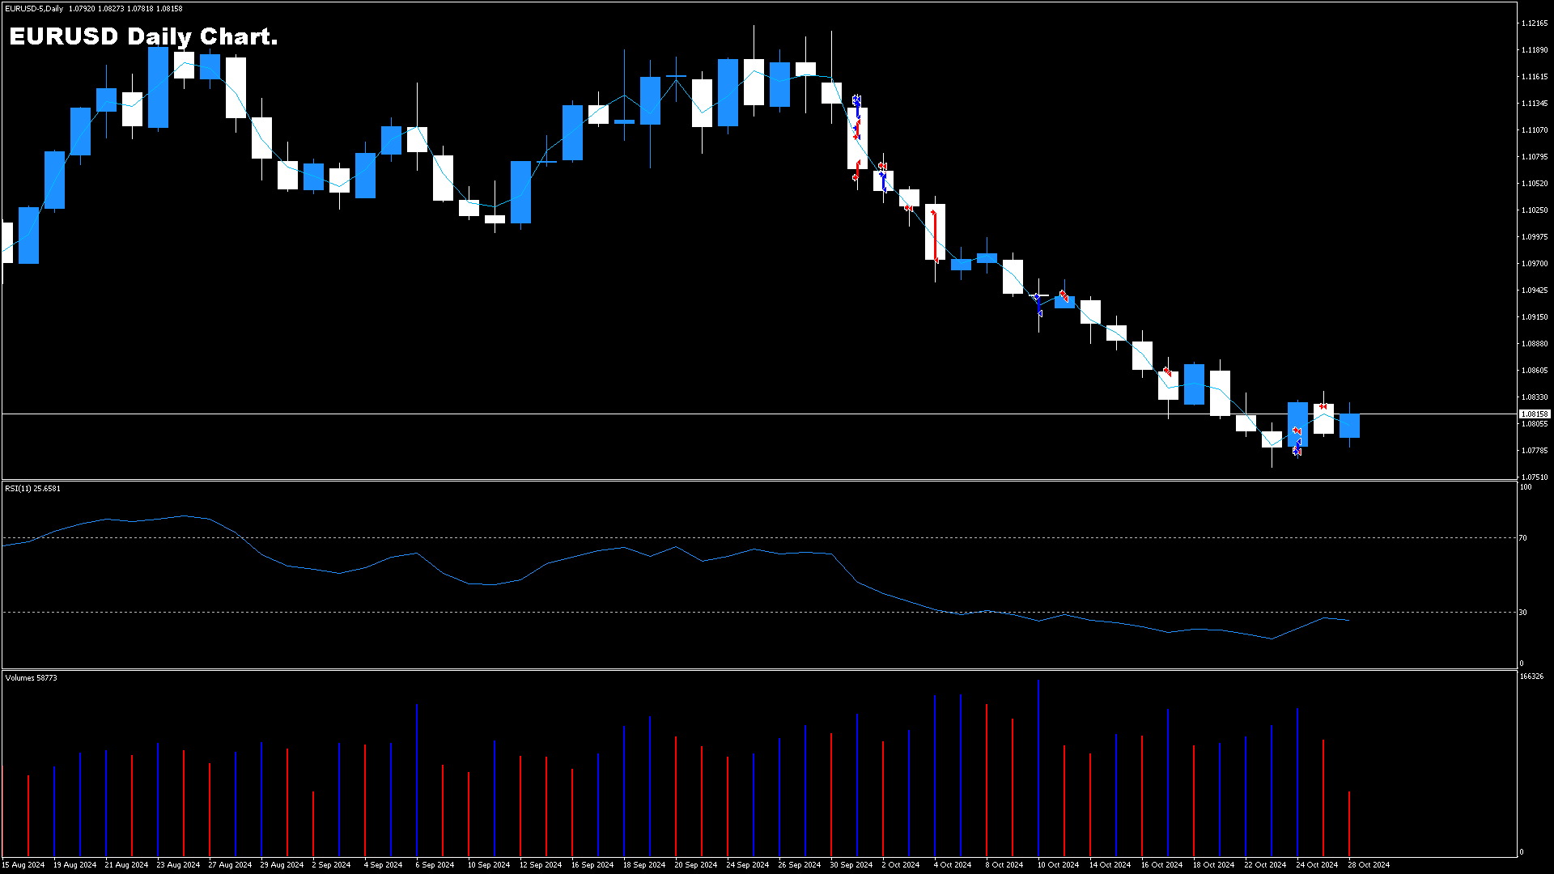Click the red trade marker above the 2 Oct candle

click(882, 166)
